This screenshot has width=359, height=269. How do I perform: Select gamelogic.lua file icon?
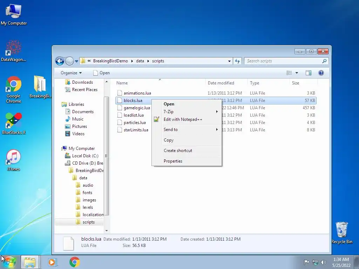pos(120,108)
